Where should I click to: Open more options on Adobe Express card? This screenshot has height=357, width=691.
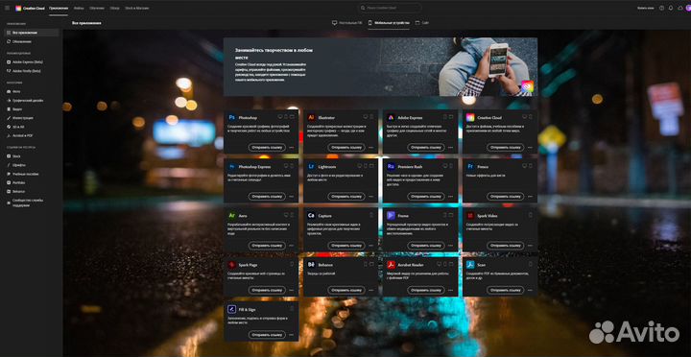pos(450,148)
